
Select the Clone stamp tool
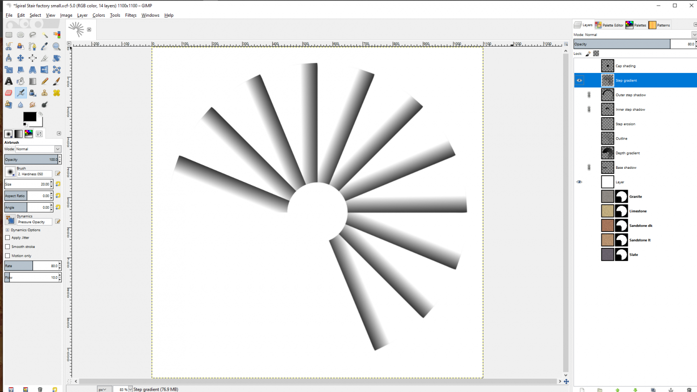click(x=45, y=93)
